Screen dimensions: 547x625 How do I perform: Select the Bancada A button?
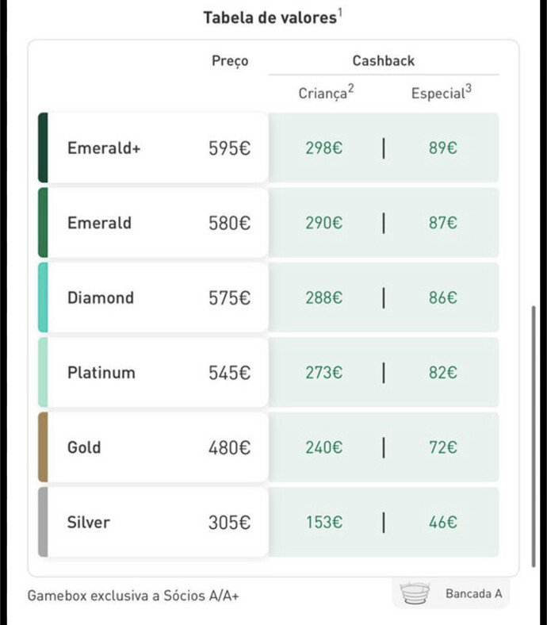[x=450, y=593]
